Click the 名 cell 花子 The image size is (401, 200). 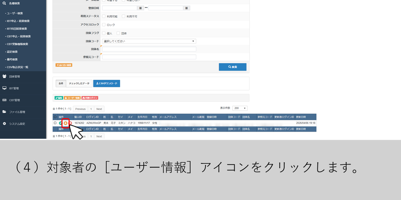(x=113, y=123)
